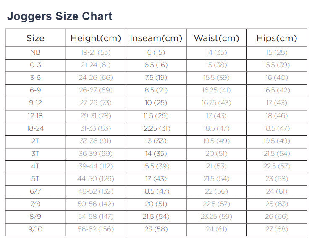Viewport: 312px width, 241px height.
Task: Select the 5T size row label
Action: [x=35, y=179]
